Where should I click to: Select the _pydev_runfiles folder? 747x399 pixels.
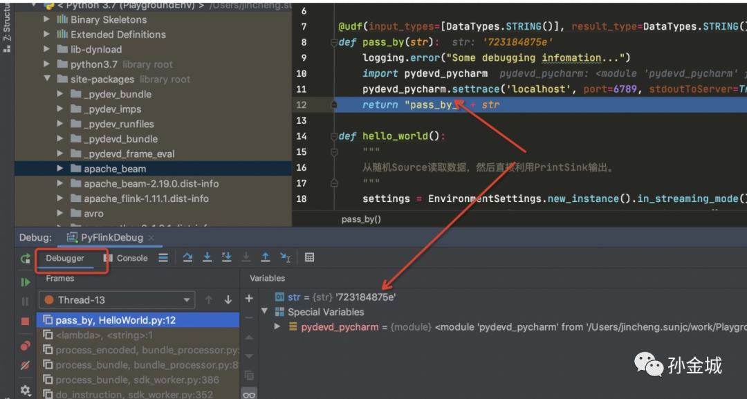119,124
